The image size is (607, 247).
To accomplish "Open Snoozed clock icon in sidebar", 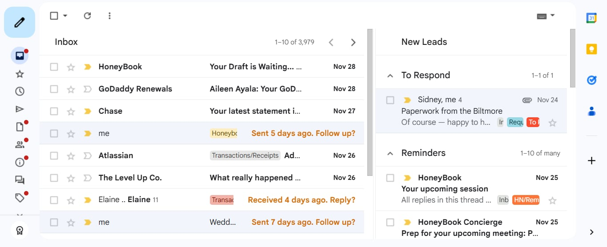I will point(20,92).
